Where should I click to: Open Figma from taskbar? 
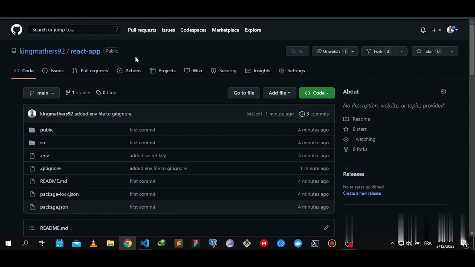coord(196,244)
